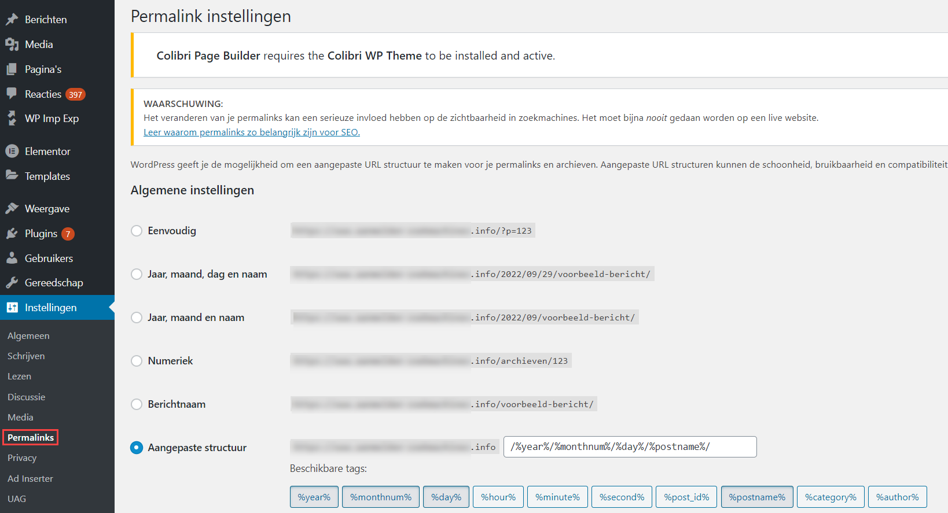Image resolution: width=948 pixels, height=513 pixels.
Task: Click the Media icon in sidebar
Action: coord(12,45)
